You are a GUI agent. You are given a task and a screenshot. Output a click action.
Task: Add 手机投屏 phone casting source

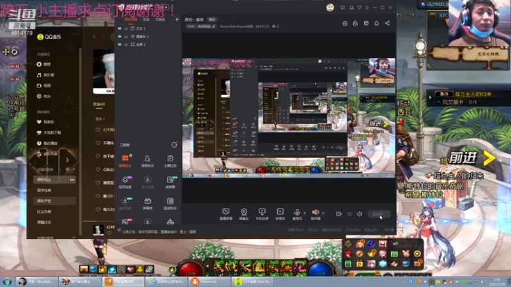pos(262,214)
